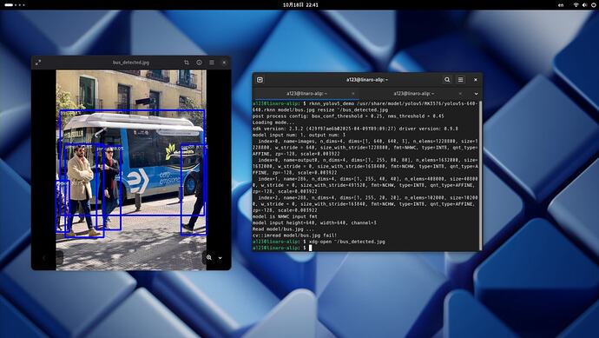Open search in the terminal window
The image size is (599, 338).
[447, 80]
